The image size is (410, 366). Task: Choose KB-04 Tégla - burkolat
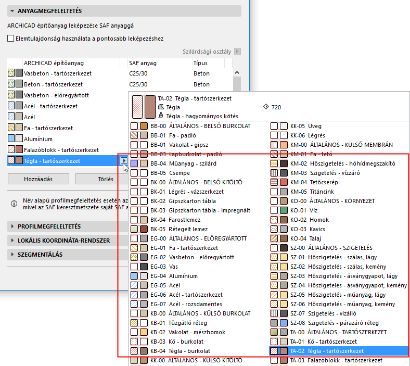(x=199, y=351)
